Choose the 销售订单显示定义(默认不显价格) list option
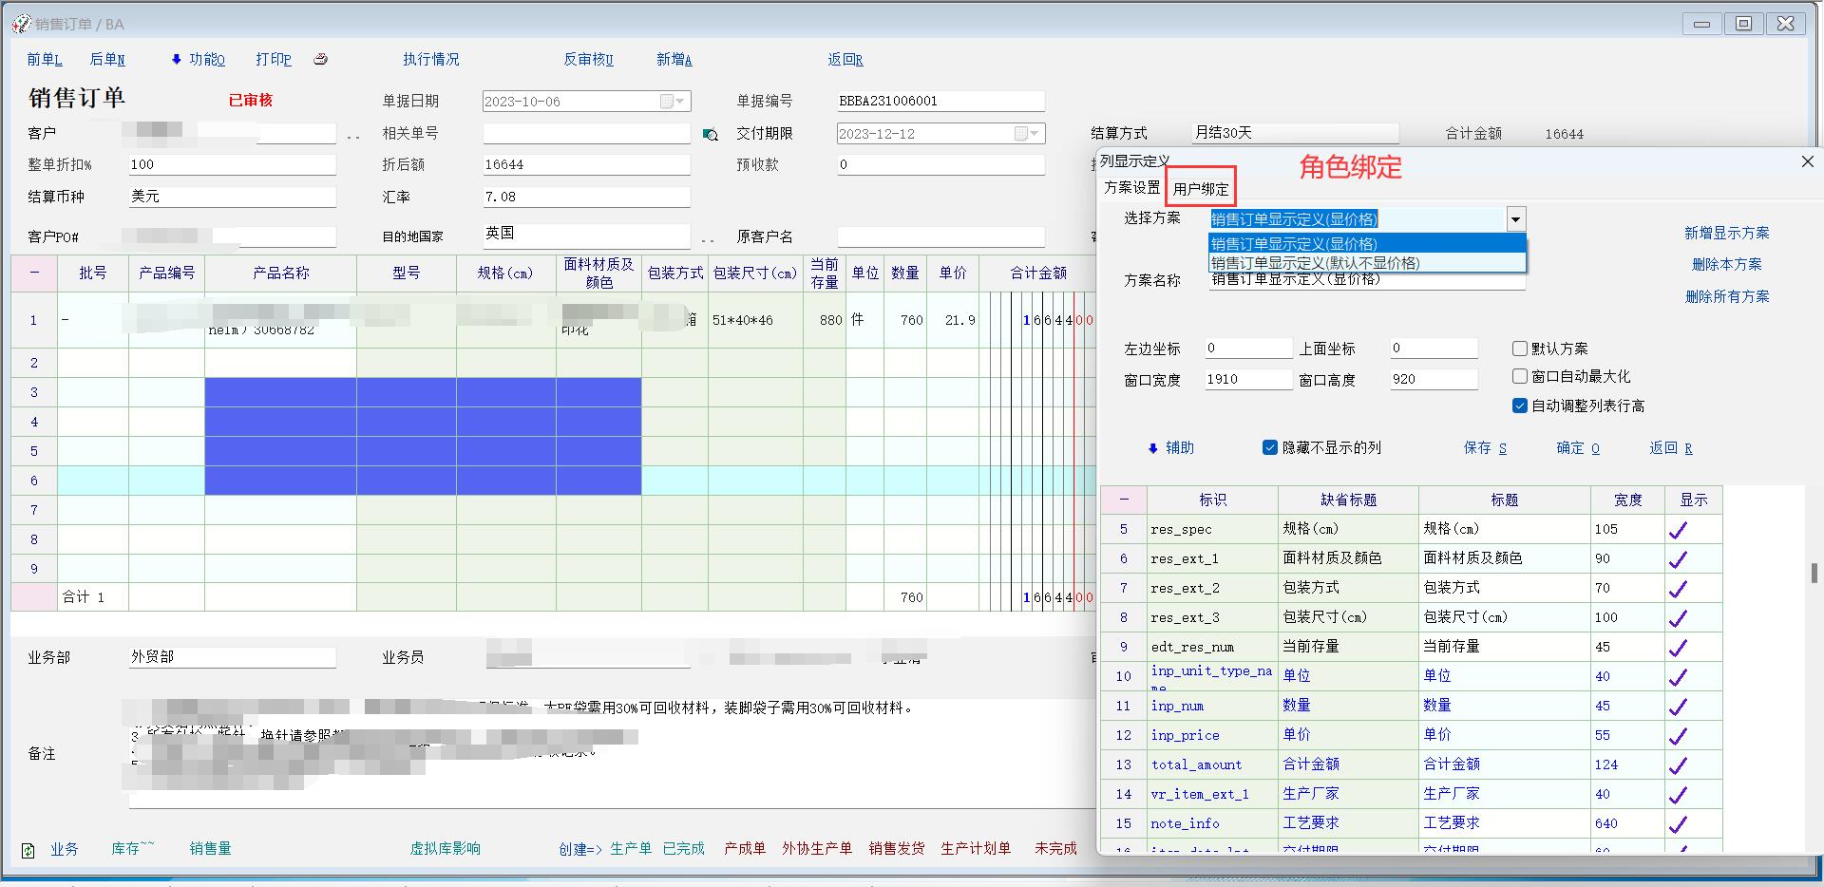1824x887 pixels. pyautogui.click(x=1316, y=263)
